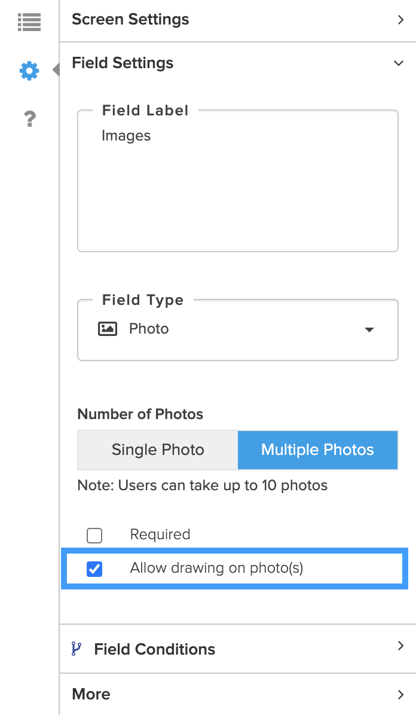
Task: Enable the Required checkbox
Action: 94,535
